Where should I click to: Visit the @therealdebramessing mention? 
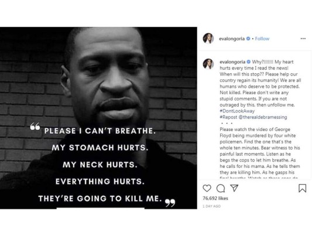point(263,117)
